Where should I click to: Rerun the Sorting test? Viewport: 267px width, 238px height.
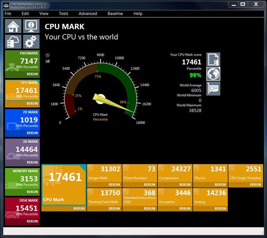click(220, 209)
